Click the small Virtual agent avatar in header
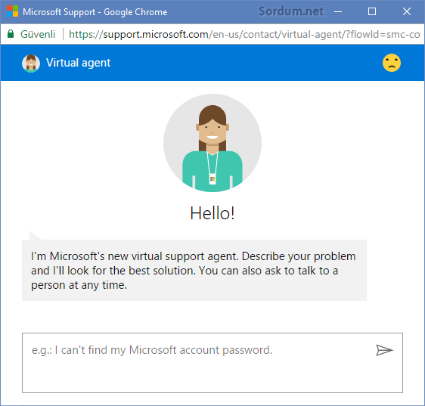The image size is (425, 406). (x=31, y=64)
